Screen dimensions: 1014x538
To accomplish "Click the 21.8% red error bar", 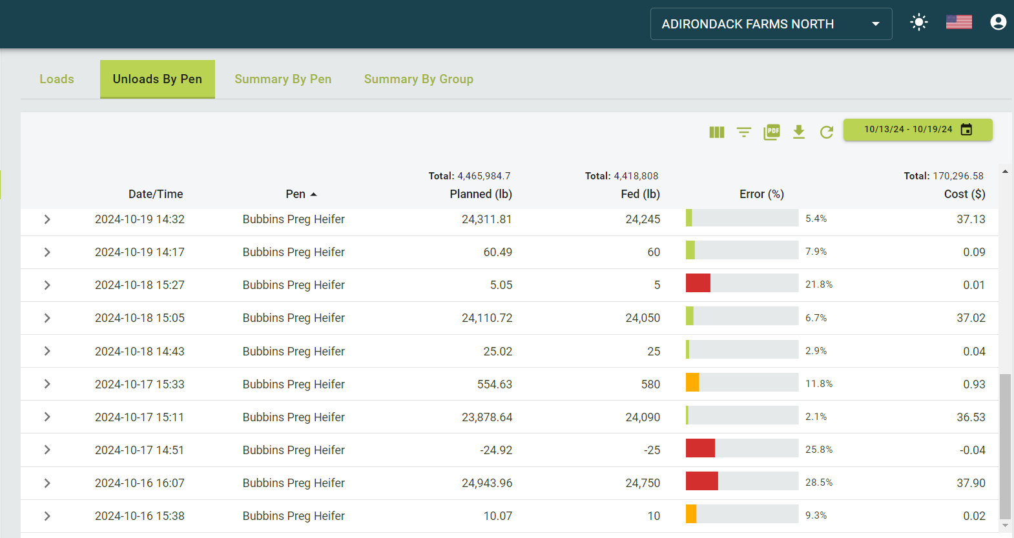I will point(698,283).
